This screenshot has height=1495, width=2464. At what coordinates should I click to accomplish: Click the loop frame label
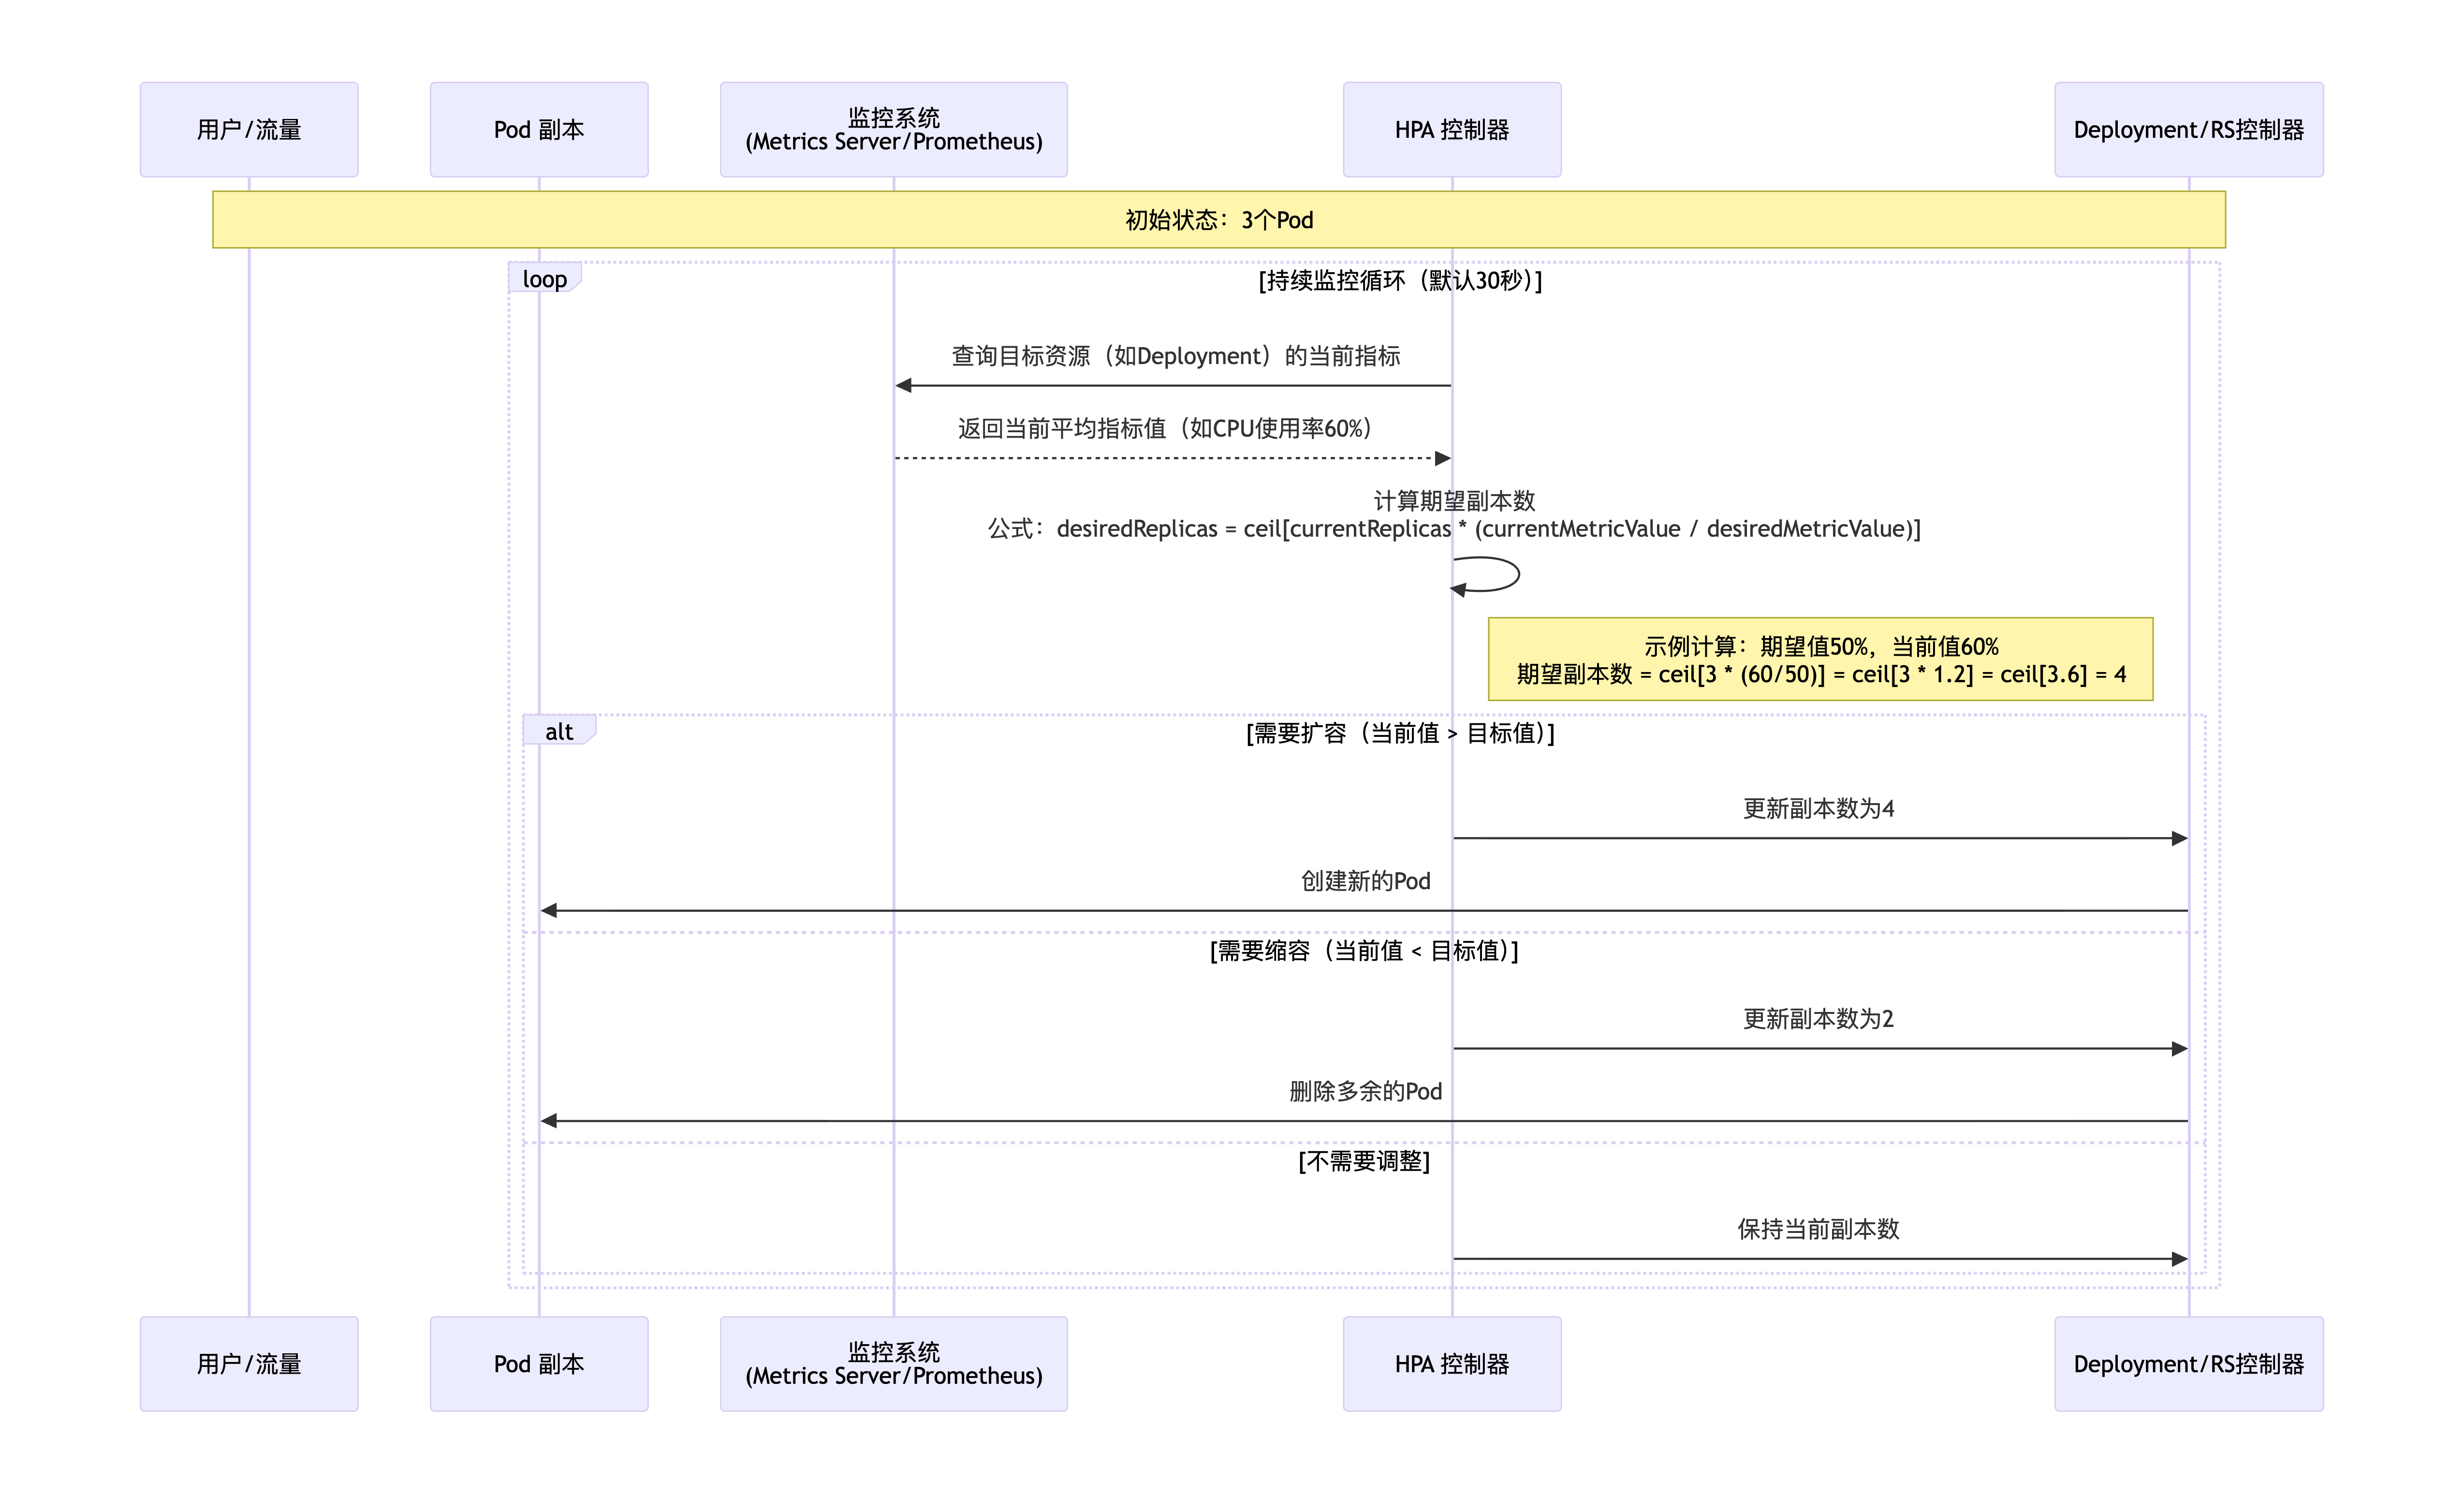point(545,279)
